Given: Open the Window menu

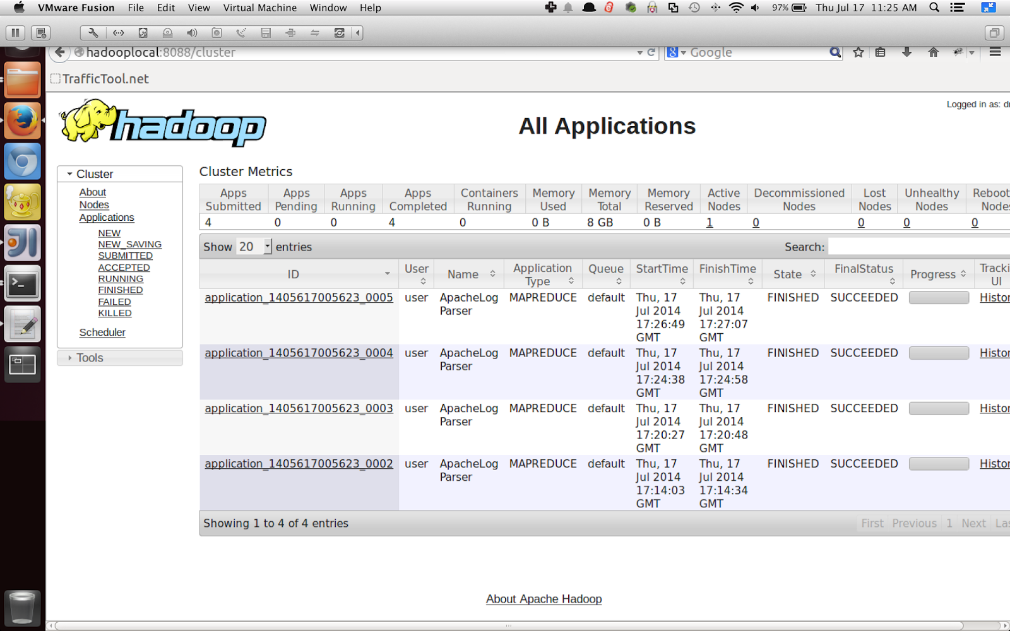Looking at the screenshot, I should coord(328,8).
